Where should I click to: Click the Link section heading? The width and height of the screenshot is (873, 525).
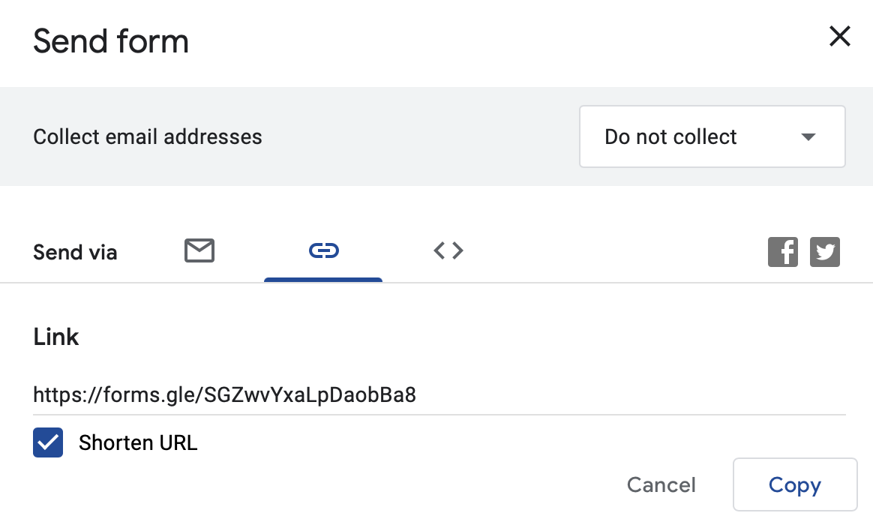pos(56,337)
